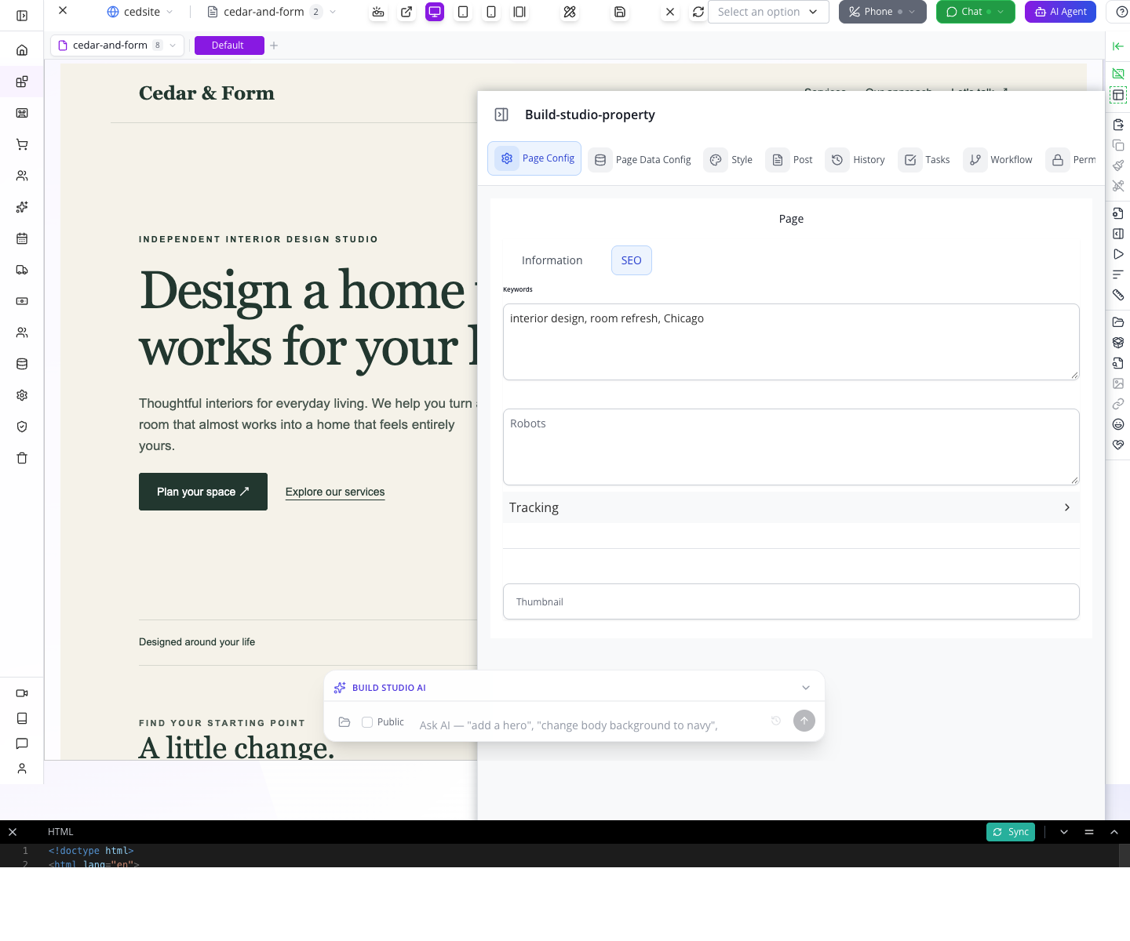Switch to mobile phone viewport preview
This screenshot has width=1130, height=941.
pos(491,12)
